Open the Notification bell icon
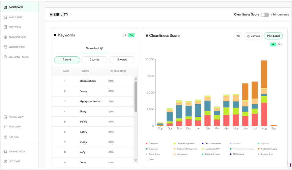 coord(6,152)
